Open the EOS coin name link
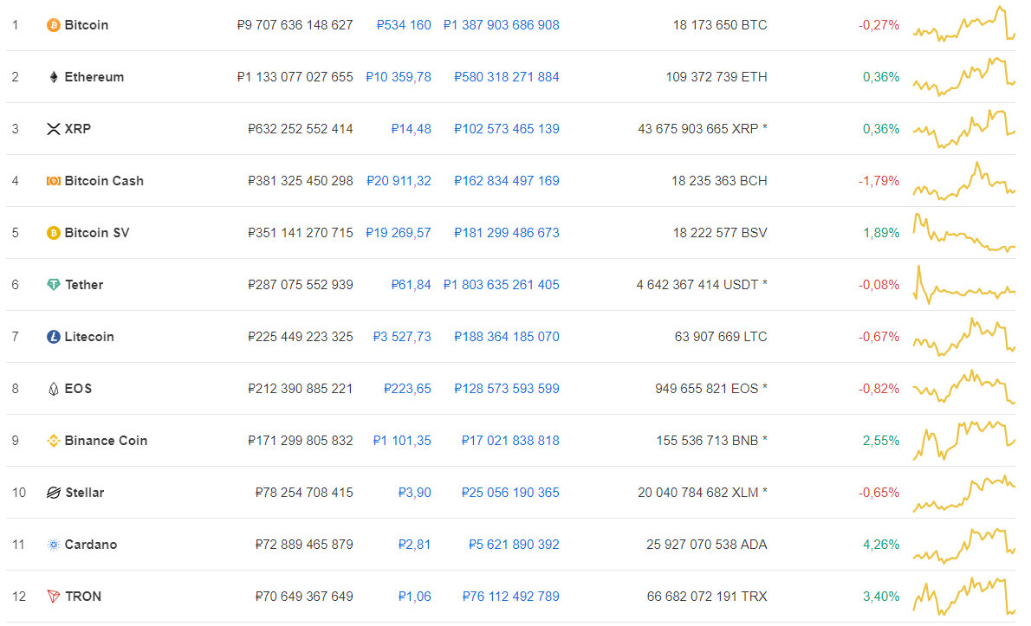Image resolution: width=1031 pixels, height=626 pixels. tap(78, 388)
